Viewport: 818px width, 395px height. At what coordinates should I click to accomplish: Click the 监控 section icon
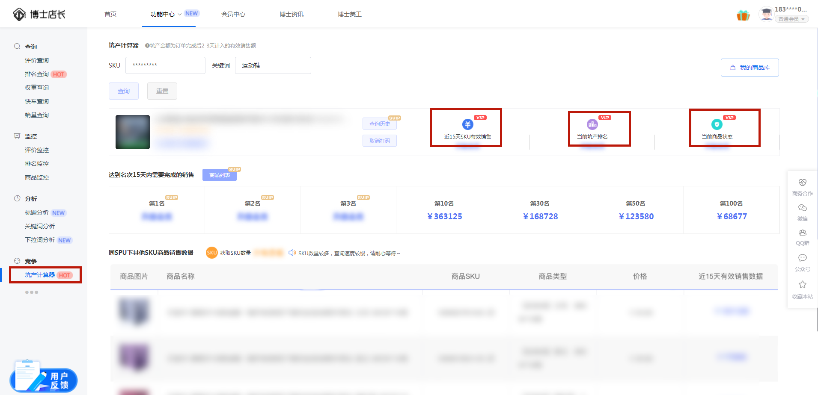pos(17,136)
